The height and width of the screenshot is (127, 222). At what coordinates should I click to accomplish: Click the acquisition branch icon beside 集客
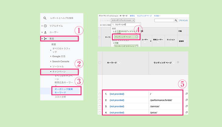click(45, 39)
